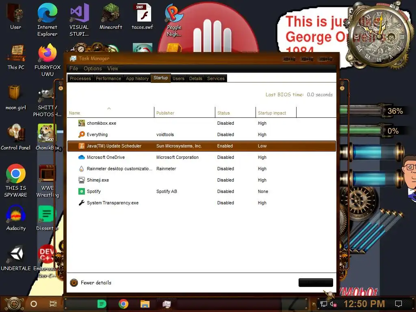Image resolution: width=416 pixels, height=312 pixels.
Task: Click the Last BIOS time label
Action: click(284, 94)
